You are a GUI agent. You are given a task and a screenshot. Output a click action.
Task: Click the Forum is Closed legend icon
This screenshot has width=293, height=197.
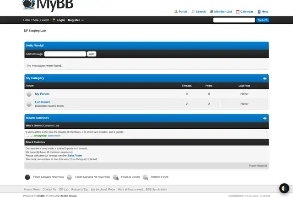click(x=116, y=177)
